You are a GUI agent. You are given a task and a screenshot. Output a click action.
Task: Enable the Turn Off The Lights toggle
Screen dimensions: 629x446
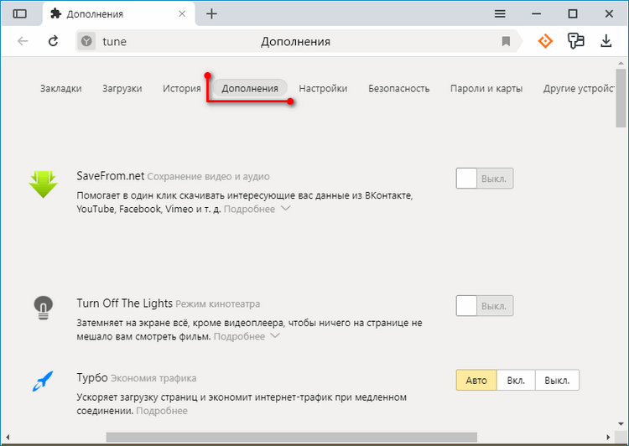click(484, 306)
